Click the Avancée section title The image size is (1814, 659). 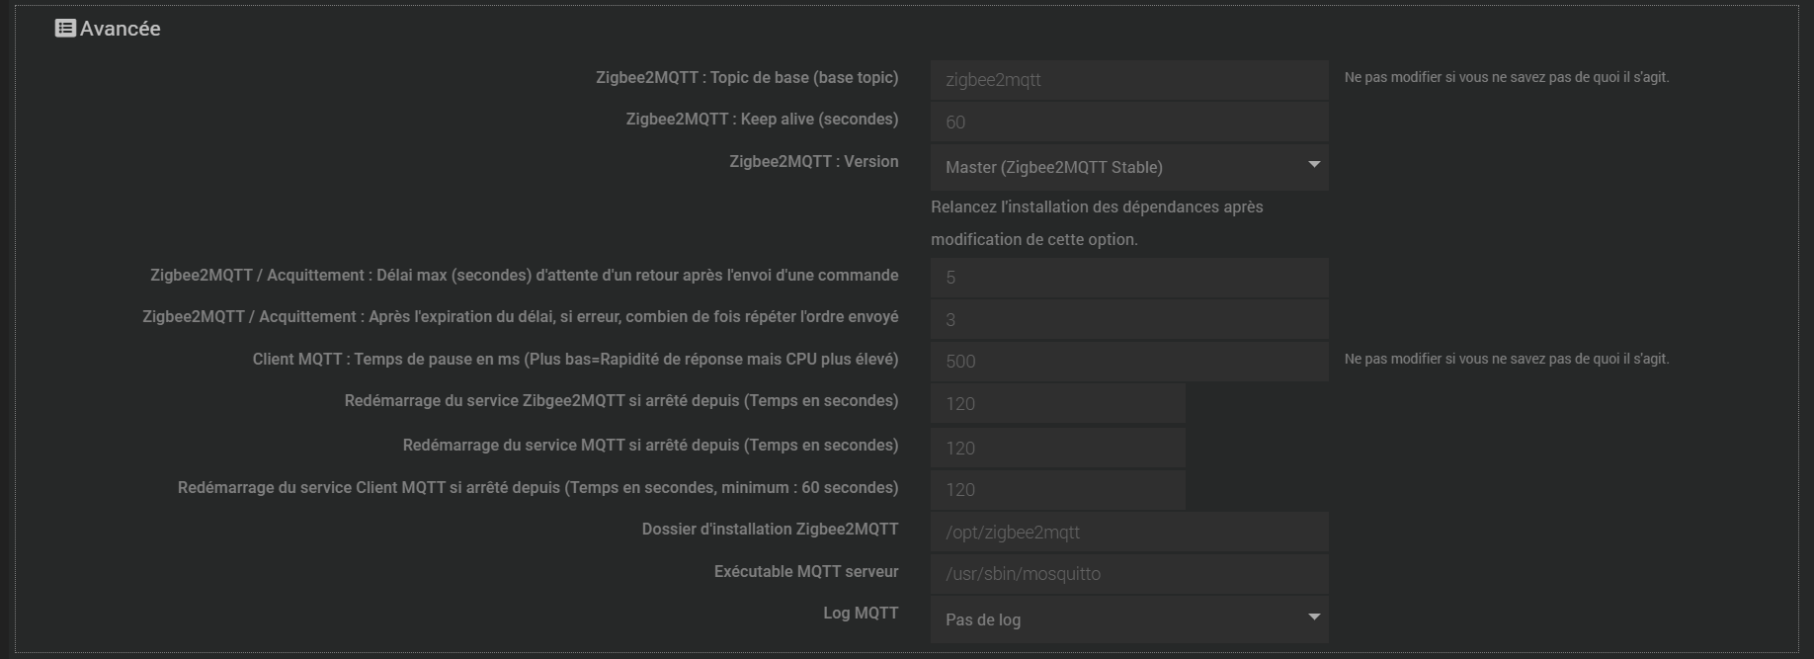point(120,29)
